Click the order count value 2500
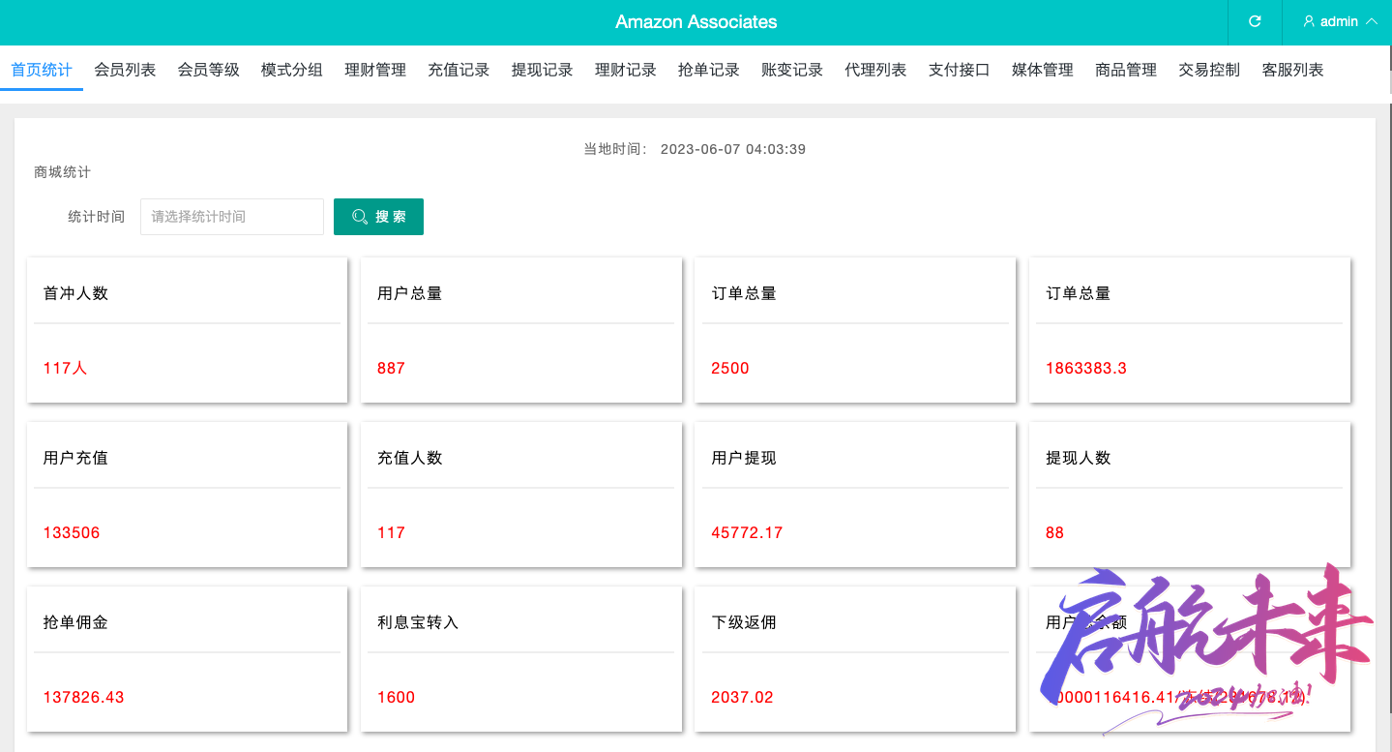 click(730, 368)
